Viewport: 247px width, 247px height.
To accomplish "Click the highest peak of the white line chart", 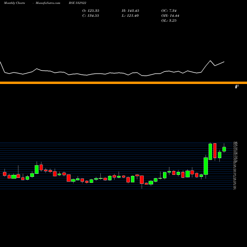I will [210, 61].
